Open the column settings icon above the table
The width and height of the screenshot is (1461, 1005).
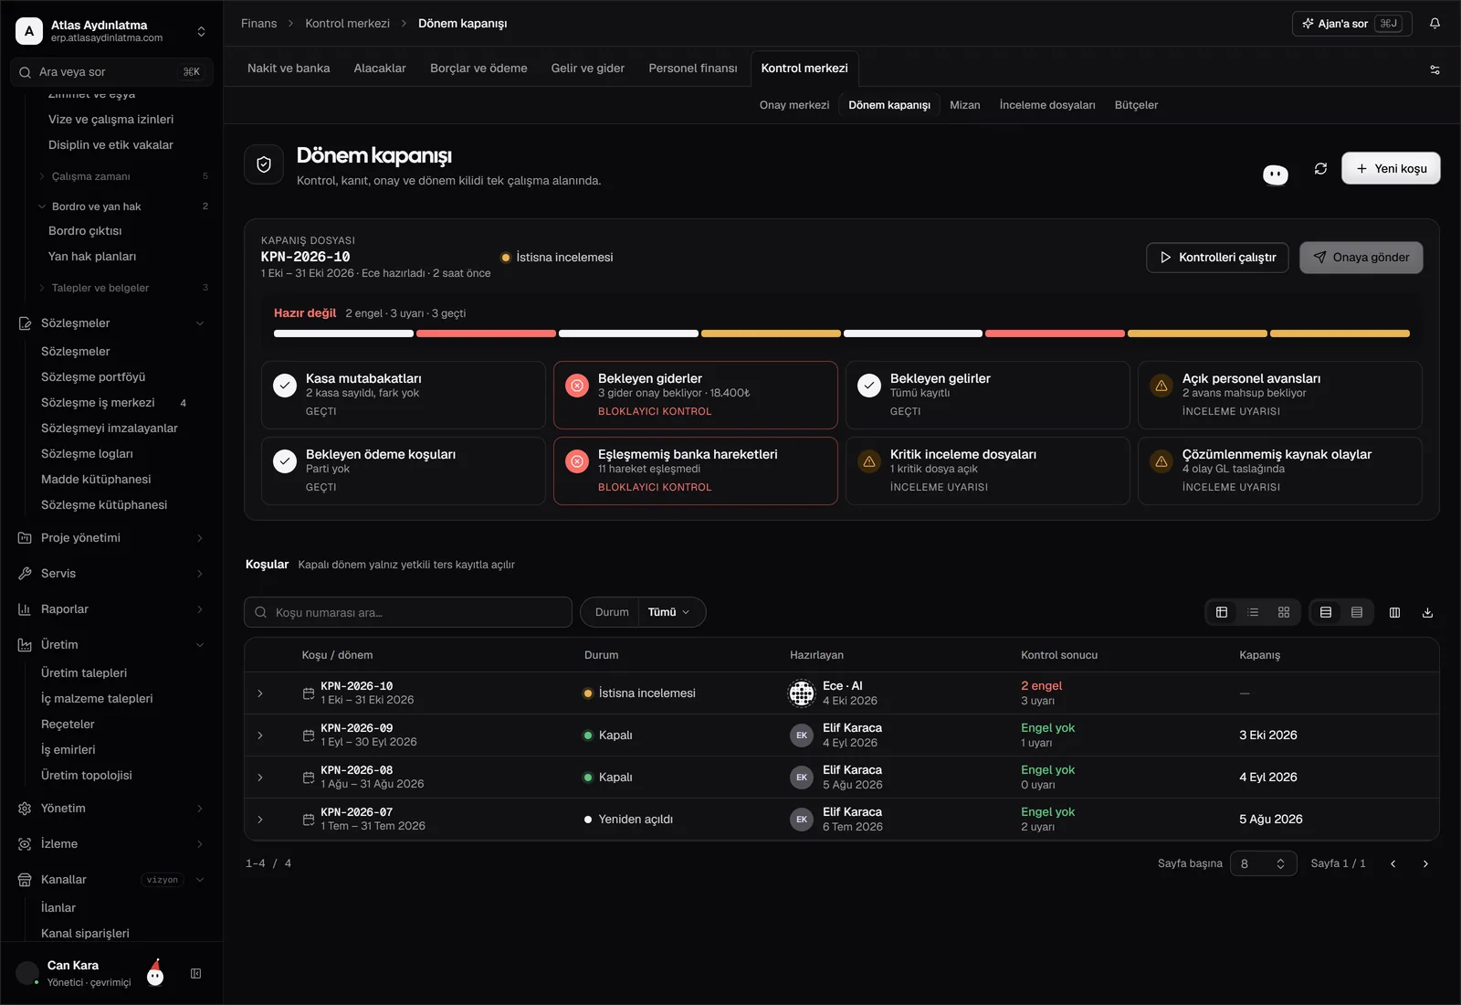[x=1394, y=612]
